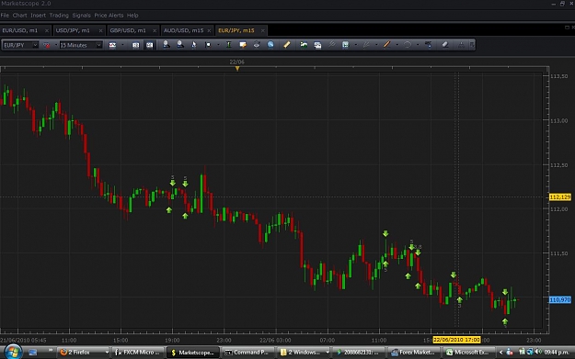Image resolution: width=575 pixels, height=359 pixels.
Task: Click the yellow 112,129 price label
Action: pos(560,196)
